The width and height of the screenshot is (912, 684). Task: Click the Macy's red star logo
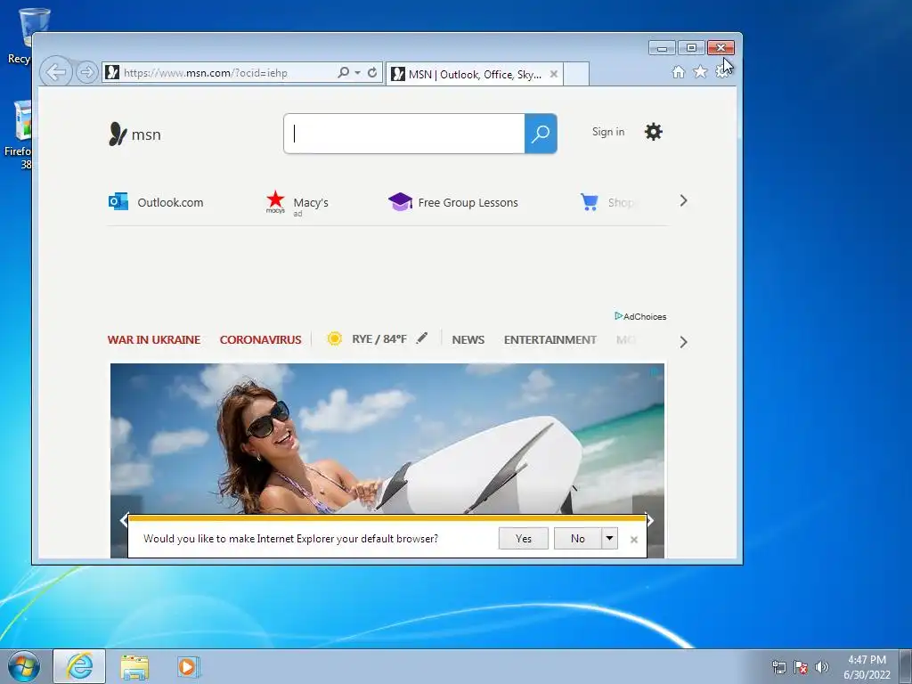pos(275,201)
